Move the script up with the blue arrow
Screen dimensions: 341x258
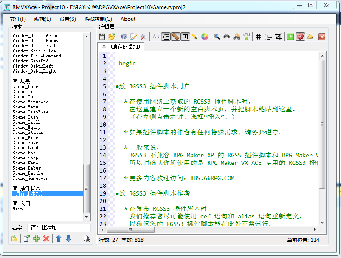pyautogui.click(x=59, y=238)
